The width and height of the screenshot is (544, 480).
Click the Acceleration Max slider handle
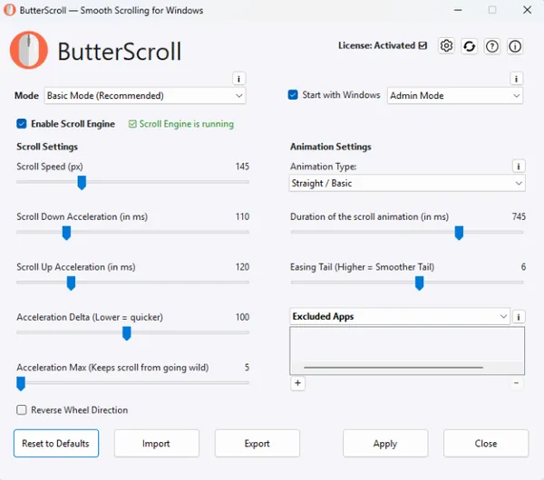click(x=21, y=384)
